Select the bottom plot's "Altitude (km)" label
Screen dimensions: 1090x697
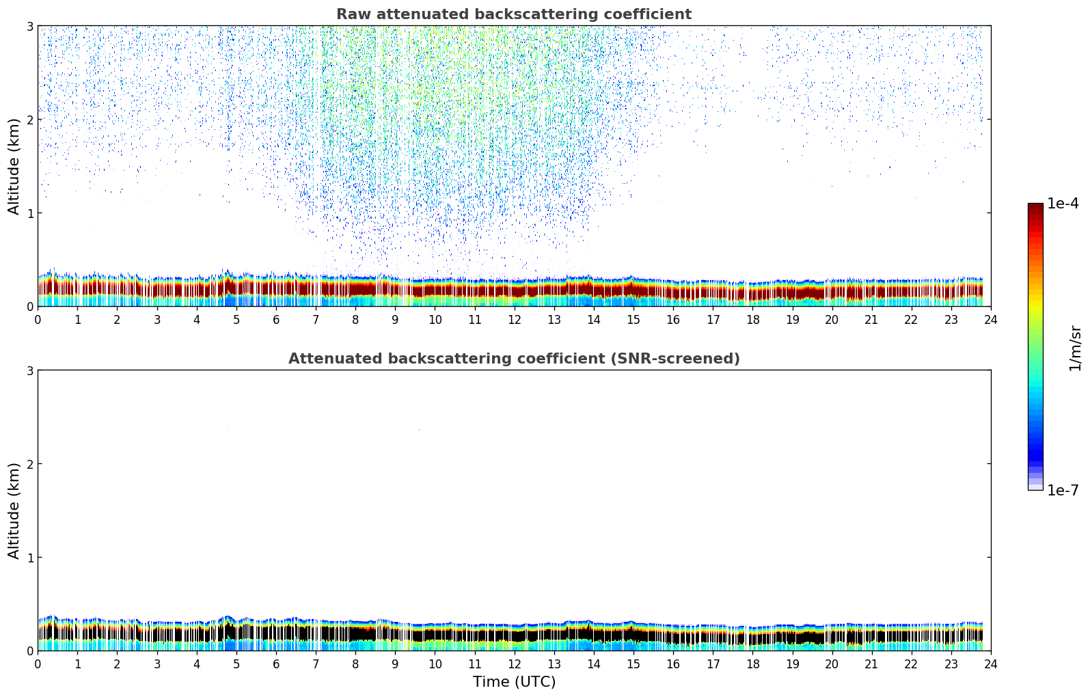pos(14,510)
